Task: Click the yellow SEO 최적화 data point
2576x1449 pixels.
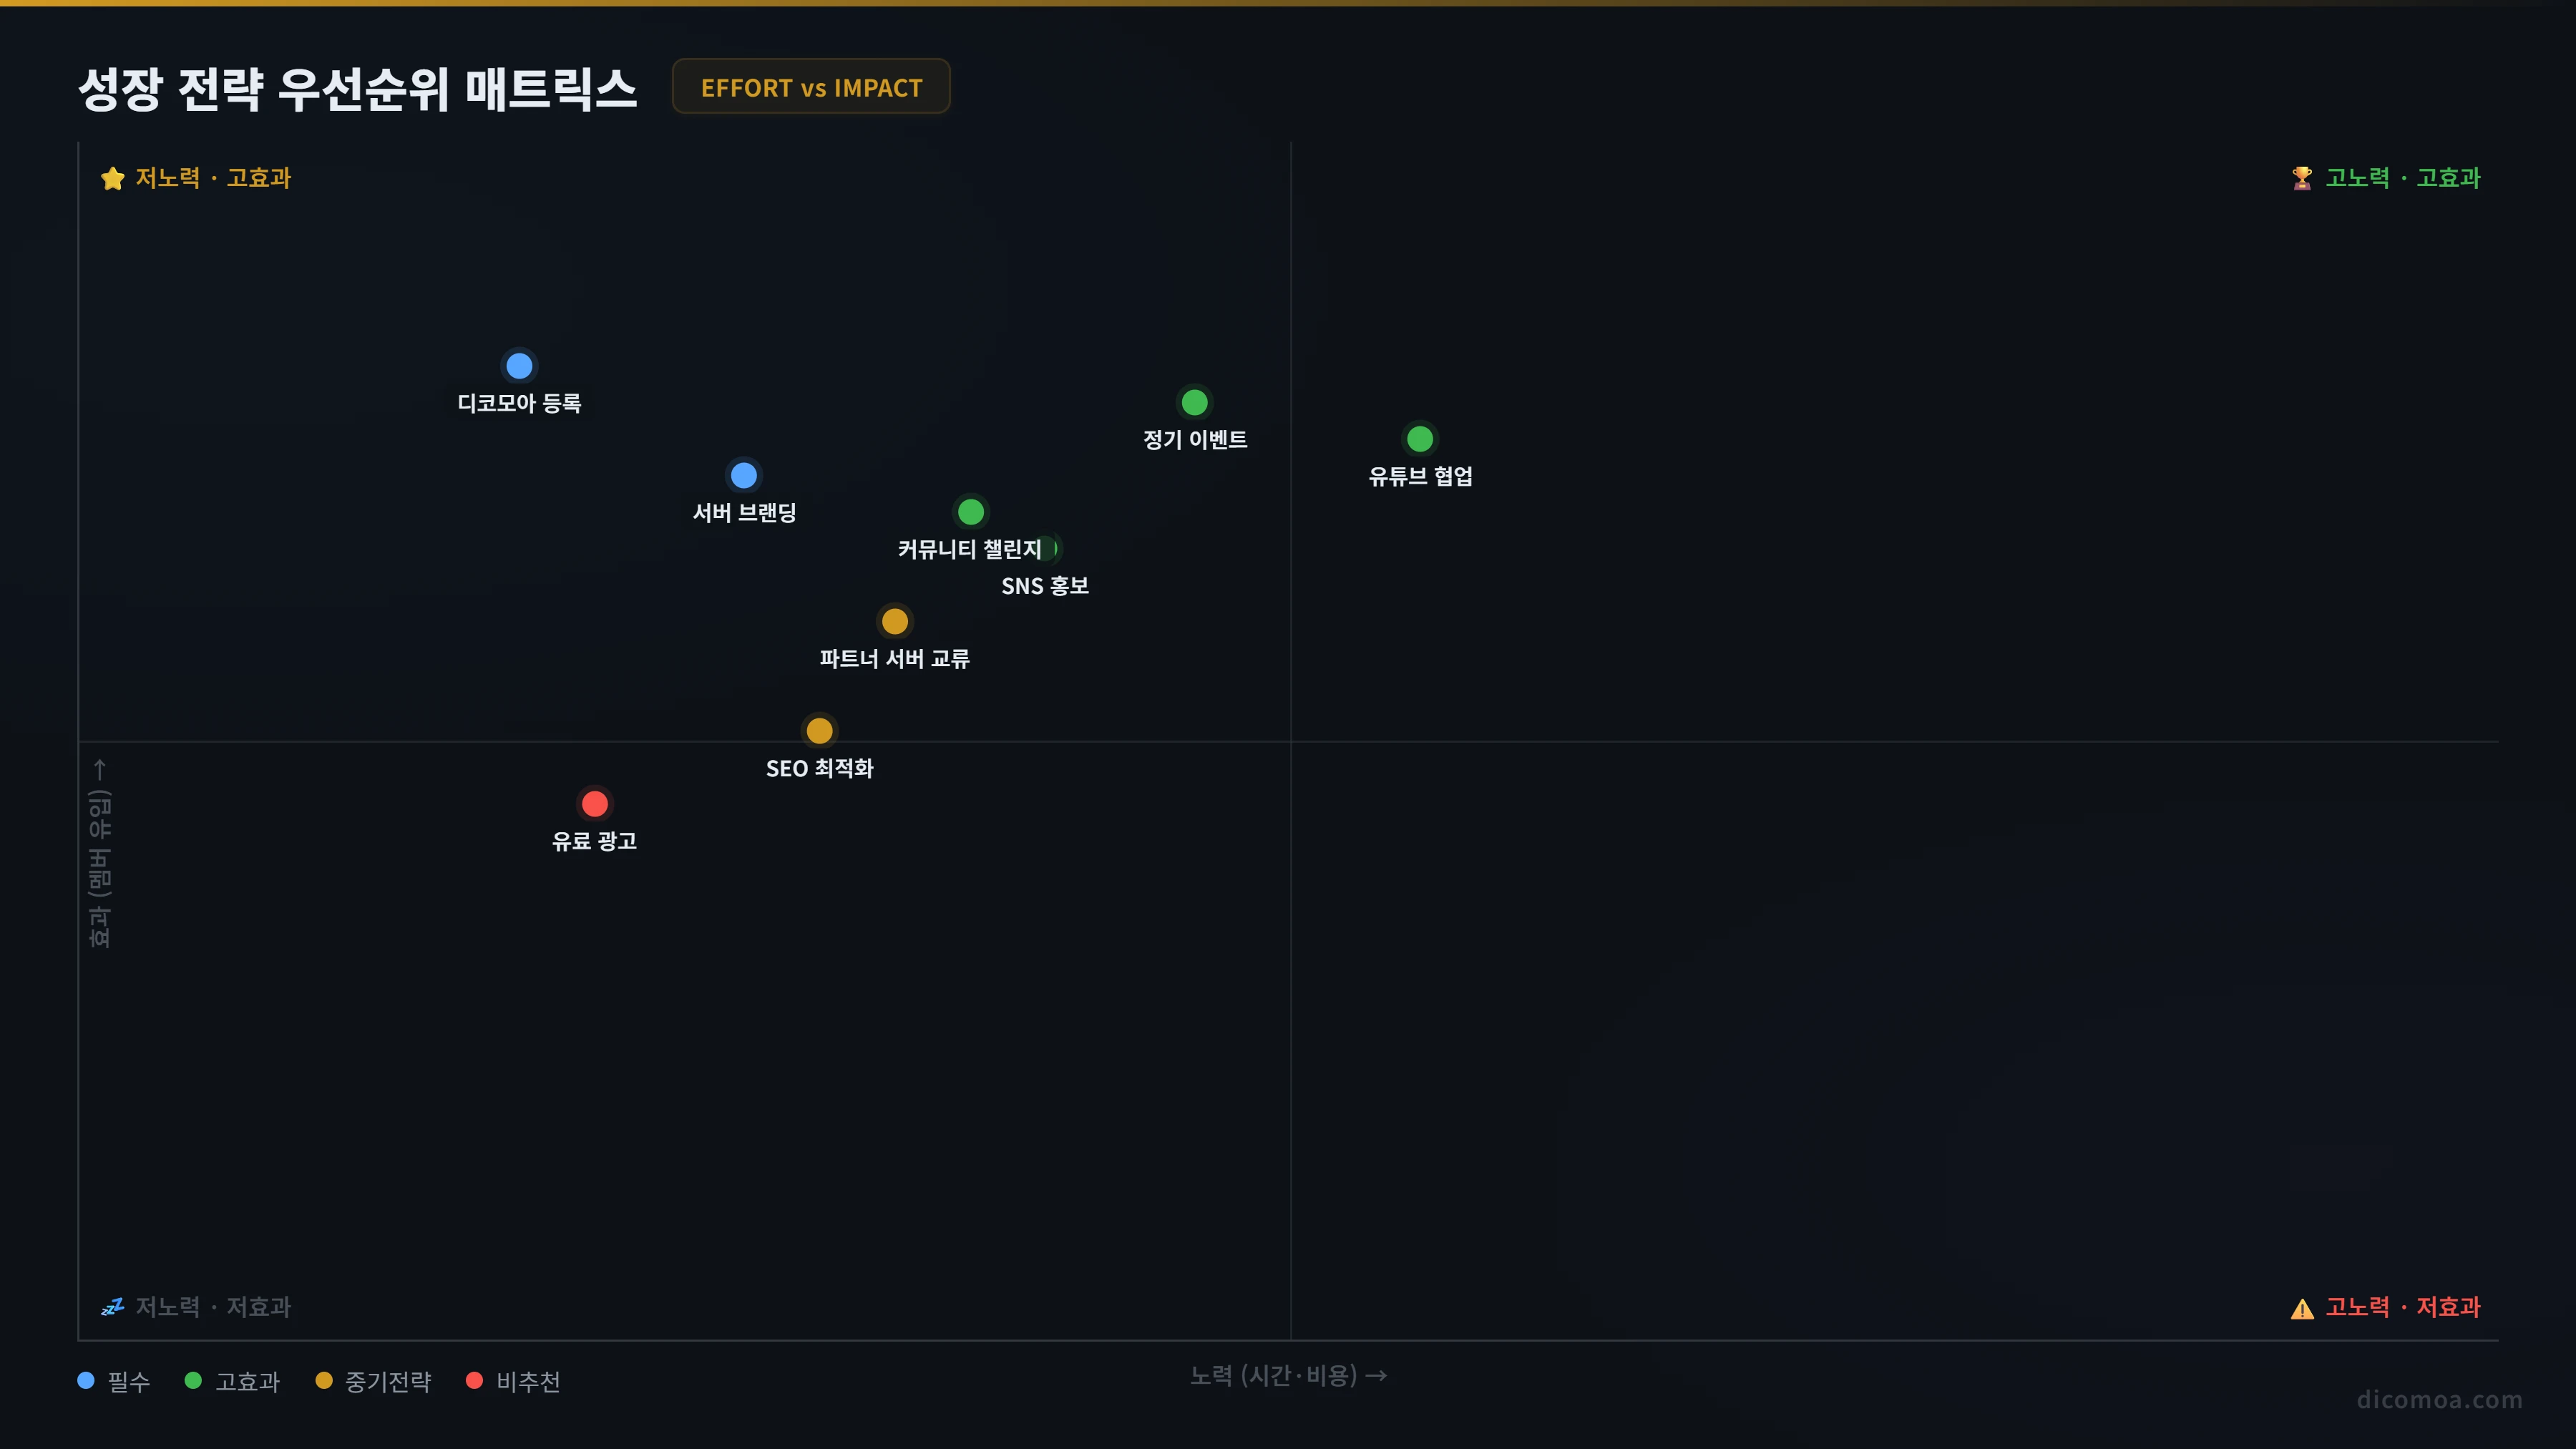Action: (820, 731)
